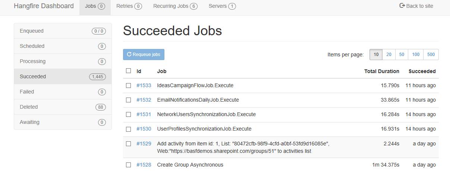Open job details link #1531

point(144,115)
